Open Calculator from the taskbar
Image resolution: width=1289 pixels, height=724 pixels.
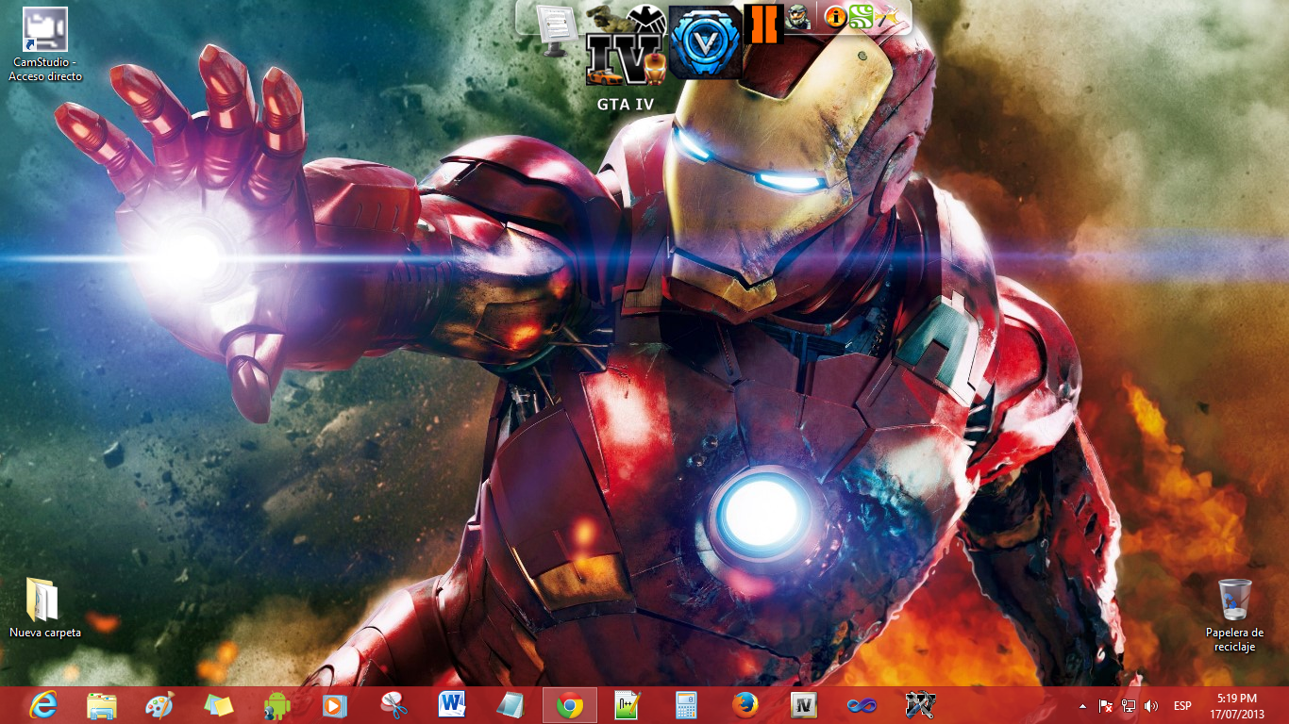click(x=686, y=705)
